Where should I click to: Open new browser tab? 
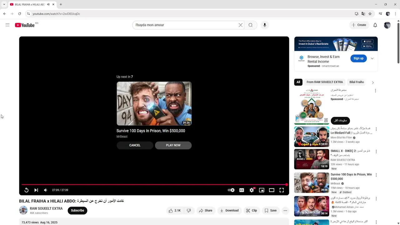coord(61,4)
